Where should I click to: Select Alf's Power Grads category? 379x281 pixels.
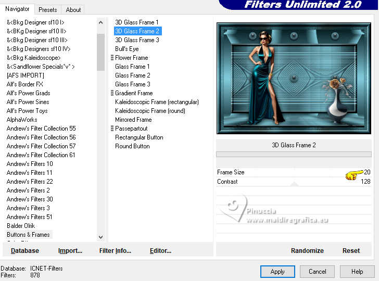[x=29, y=93]
